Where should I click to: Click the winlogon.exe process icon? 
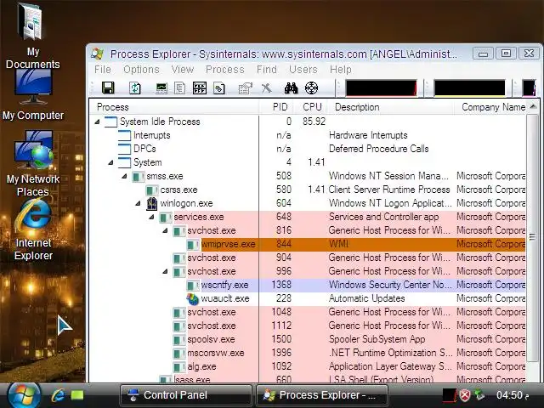click(x=151, y=204)
